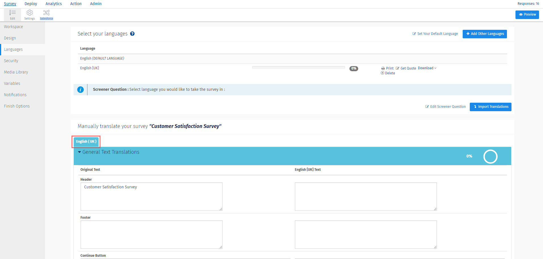This screenshot has width=543, height=259.
Task: Open the Analytics menu
Action: coord(54,4)
